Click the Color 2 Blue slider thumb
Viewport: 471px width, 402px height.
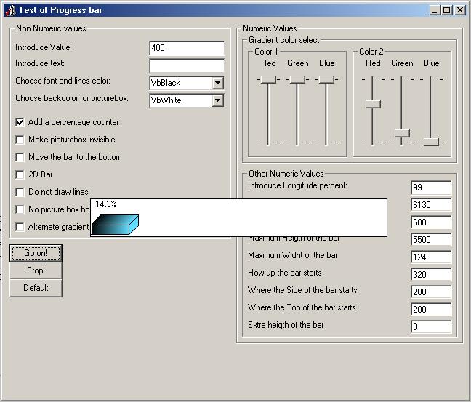431,141
